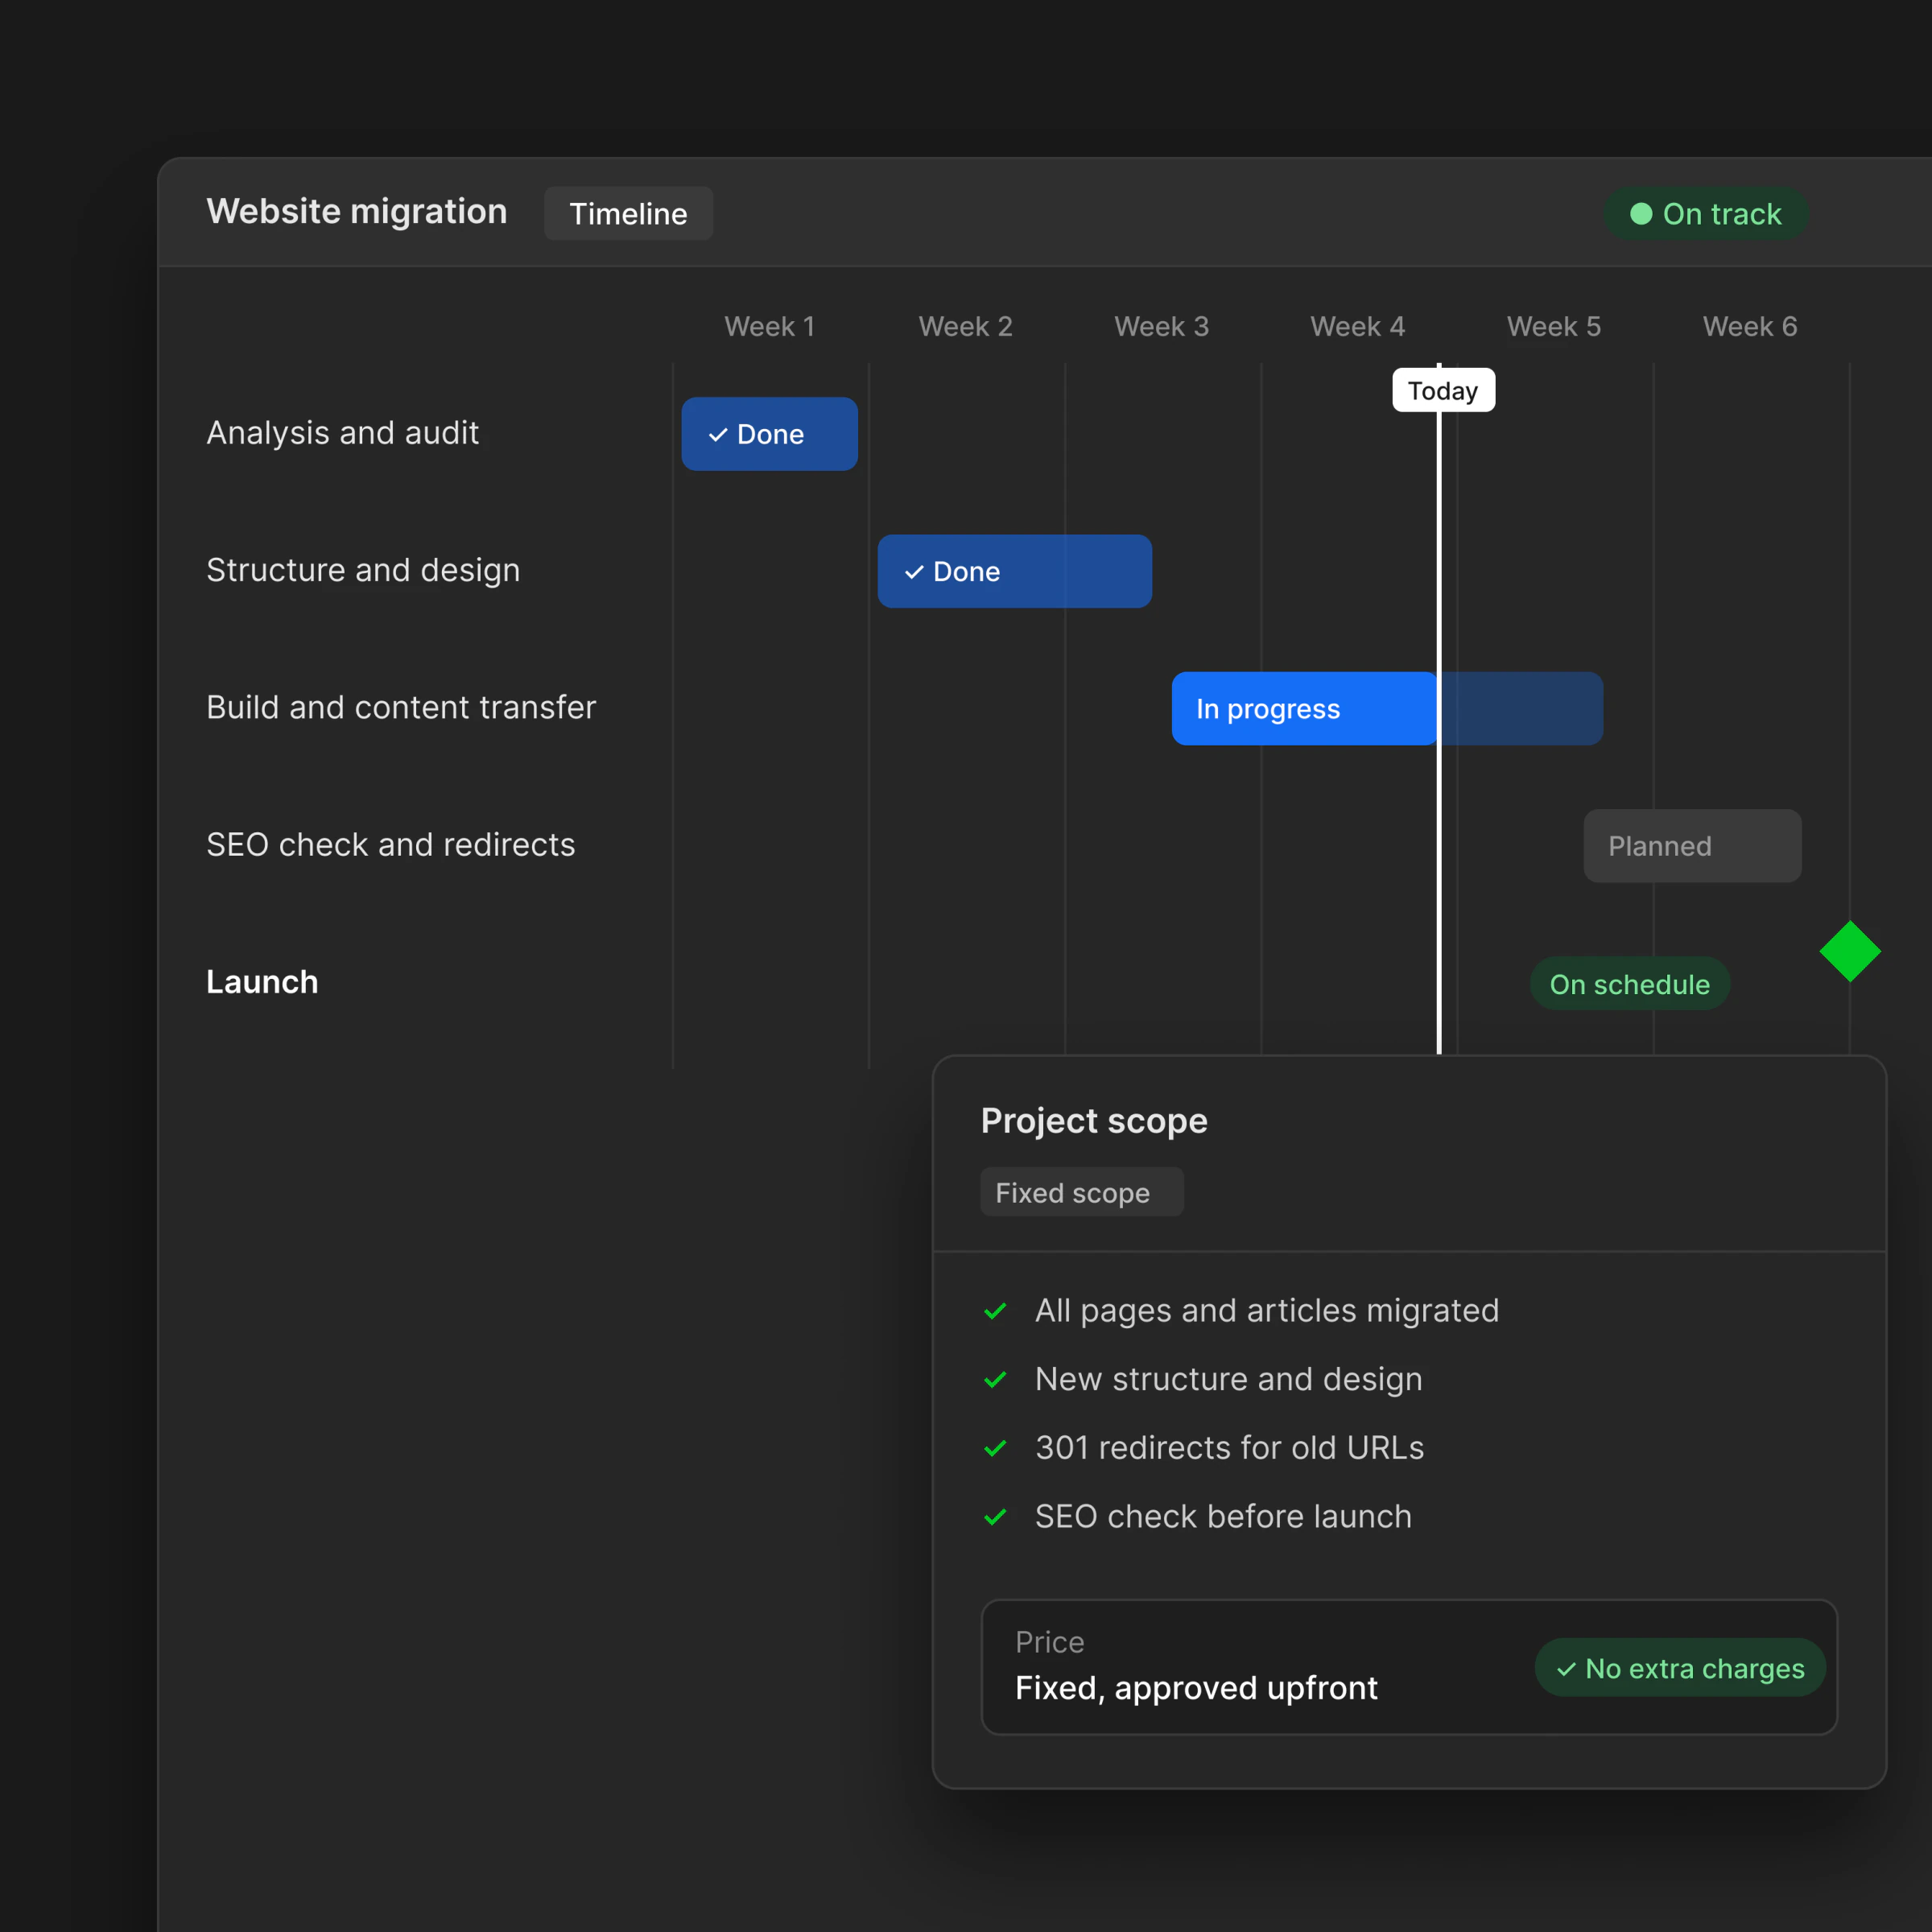1932x1932 pixels.
Task: Select the Launch row label
Action: coord(262,982)
